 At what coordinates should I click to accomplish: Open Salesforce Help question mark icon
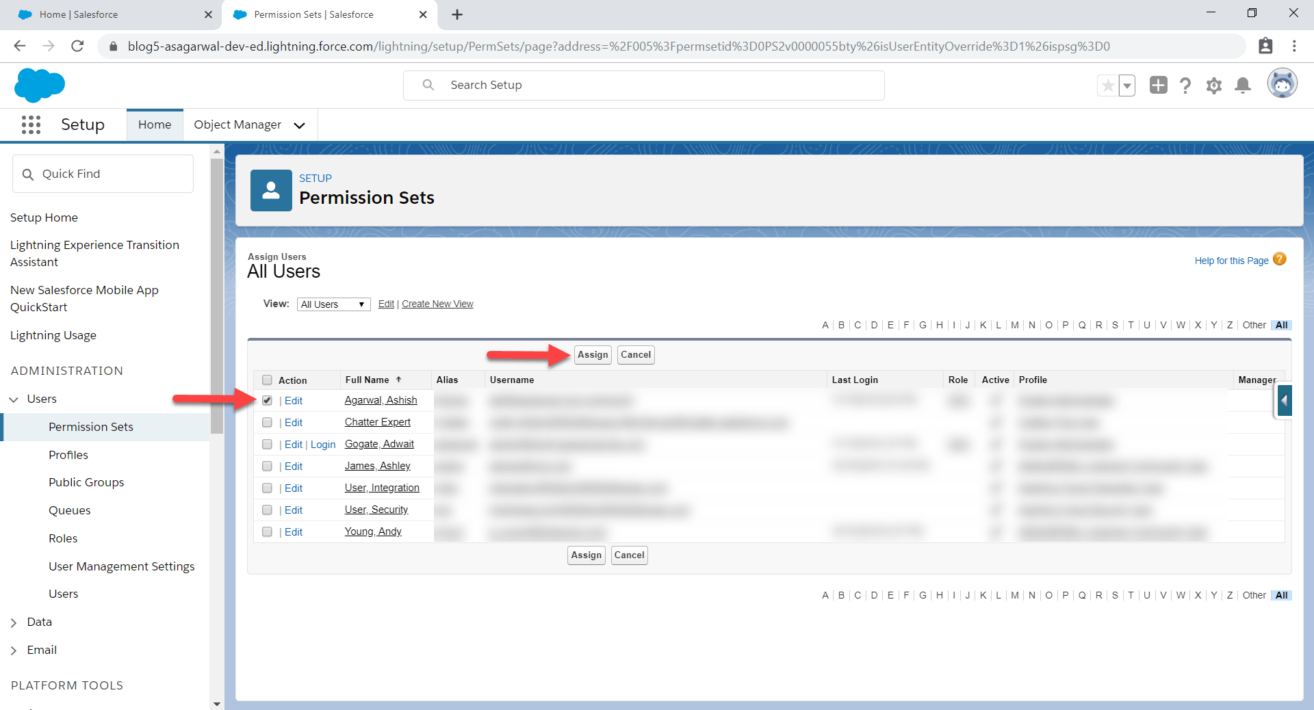click(x=1185, y=86)
